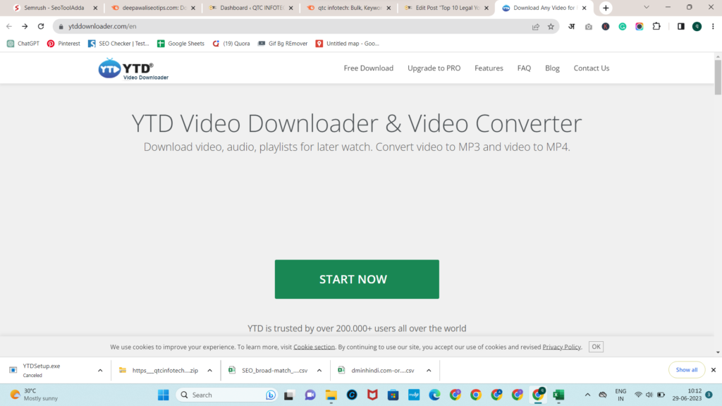
Task: Open ChatGPT bookmark
Action: click(23, 43)
